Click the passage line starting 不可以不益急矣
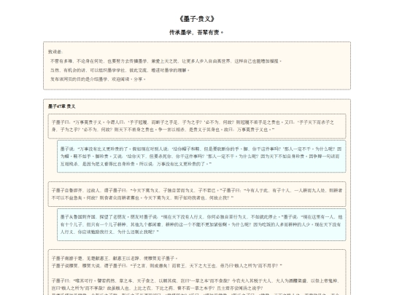 click(x=142, y=198)
